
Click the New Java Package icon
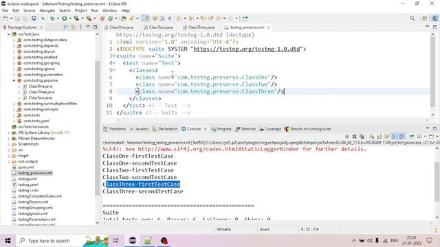(102, 19)
